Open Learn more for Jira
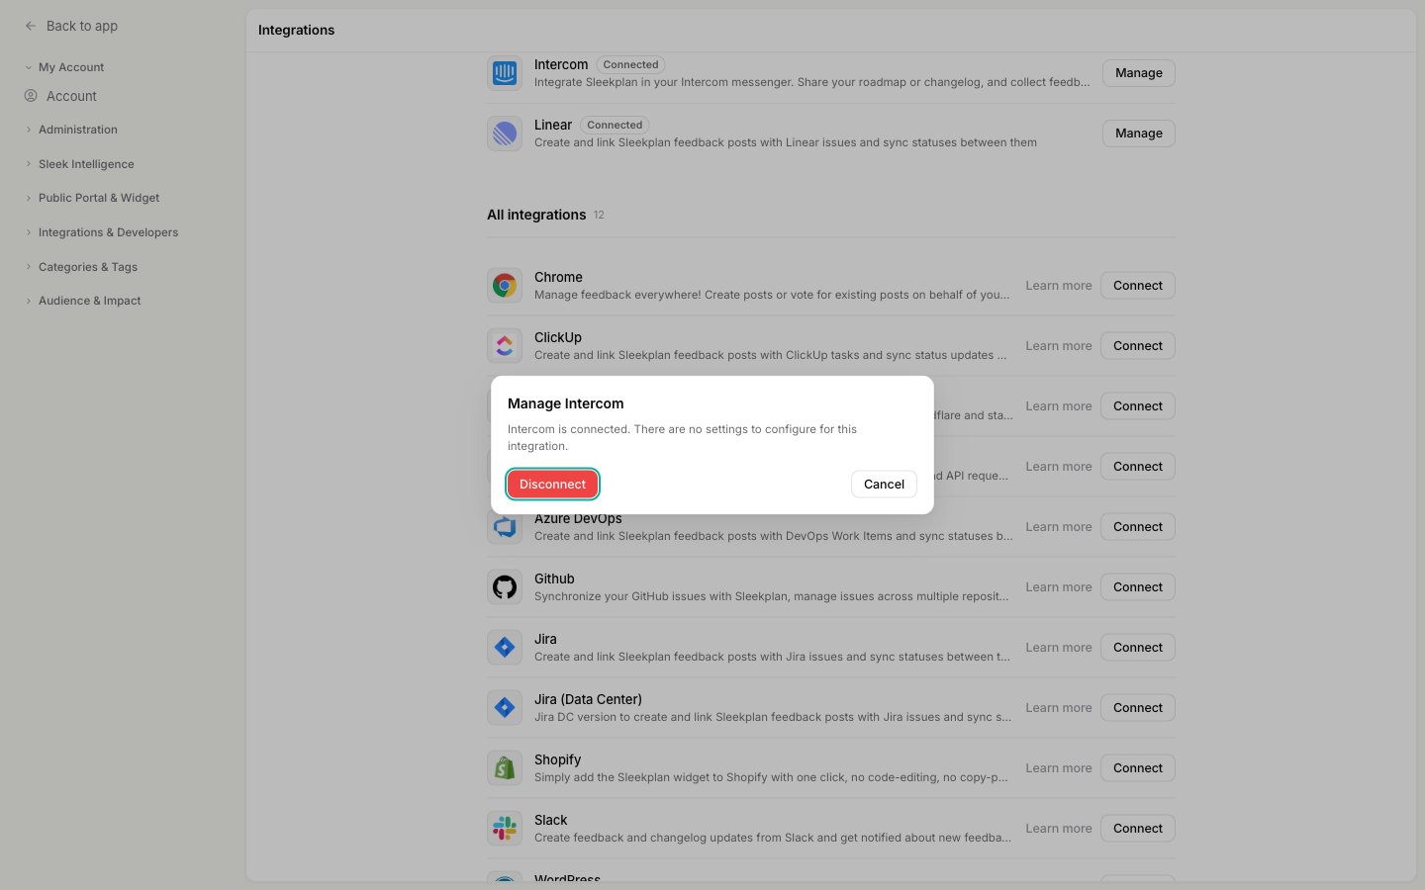Screen dimensions: 1425x890 (1059, 648)
